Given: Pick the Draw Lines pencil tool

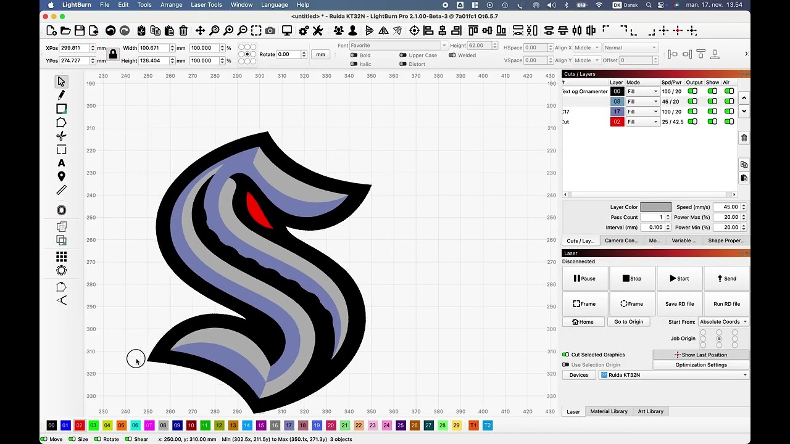Looking at the screenshot, I should (x=61, y=95).
